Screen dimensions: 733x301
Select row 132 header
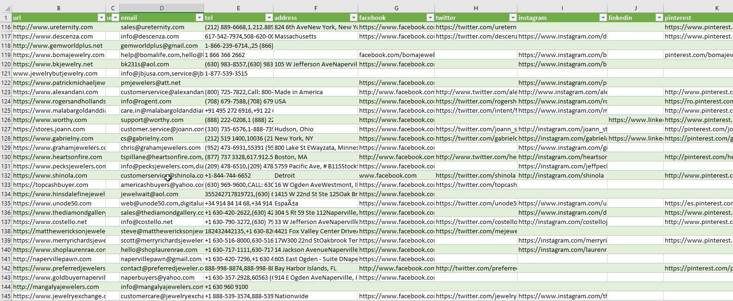pyautogui.click(x=6, y=175)
